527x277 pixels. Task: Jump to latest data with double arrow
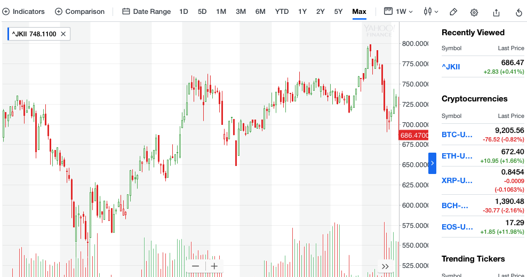point(385,266)
